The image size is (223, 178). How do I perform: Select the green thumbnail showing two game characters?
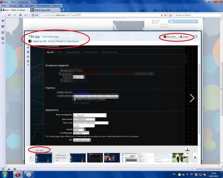pyautogui.click(x=180, y=158)
